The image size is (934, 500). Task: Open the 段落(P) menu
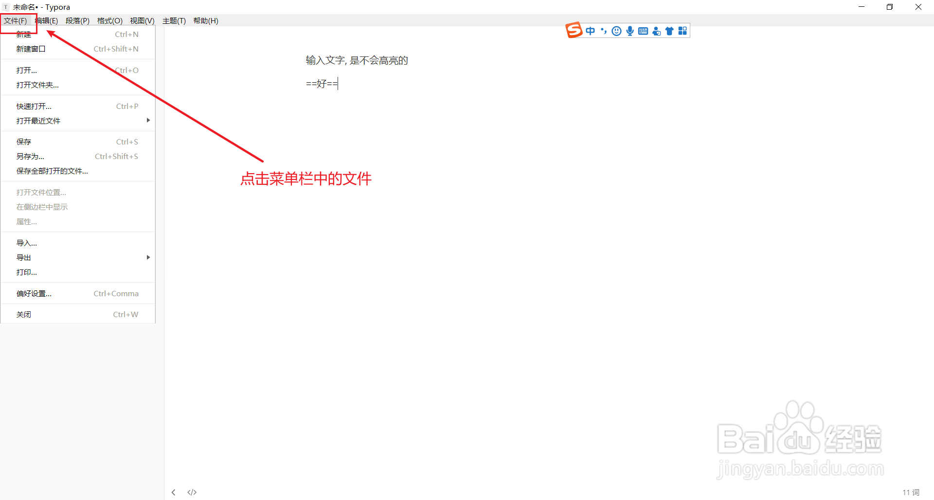tap(77, 20)
